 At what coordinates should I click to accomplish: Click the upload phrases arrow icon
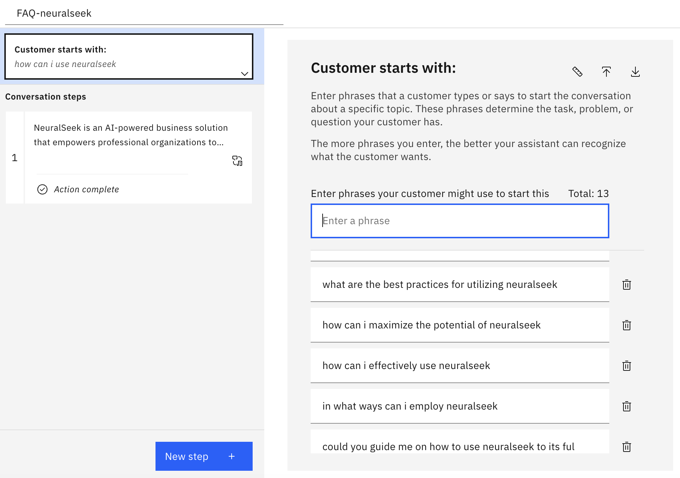[606, 72]
